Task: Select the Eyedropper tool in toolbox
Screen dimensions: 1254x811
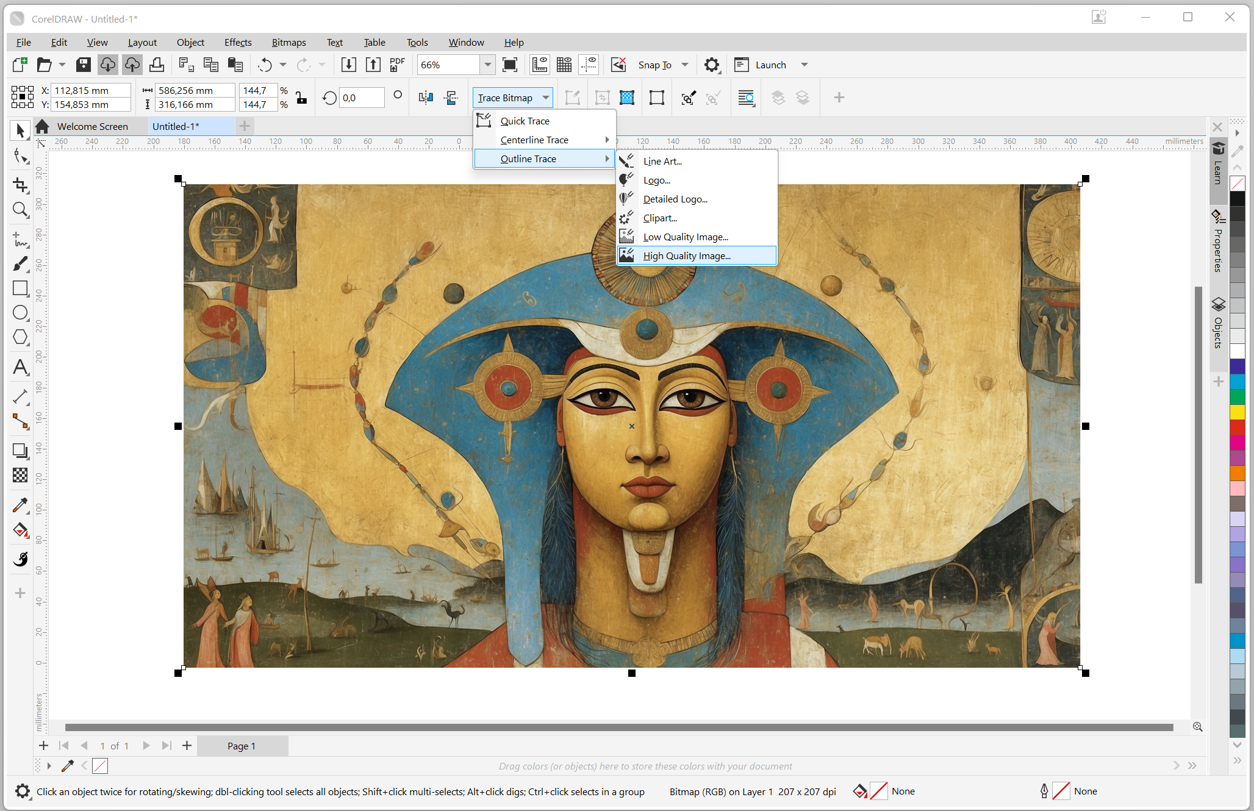Action: (x=20, y=505)
